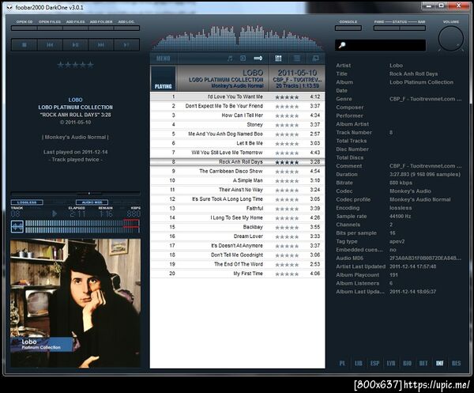Open the foobar2000 alien icon in title bar
Image resolution: width=474 pixels, height=393 pixels.
(x=9, y=7)
